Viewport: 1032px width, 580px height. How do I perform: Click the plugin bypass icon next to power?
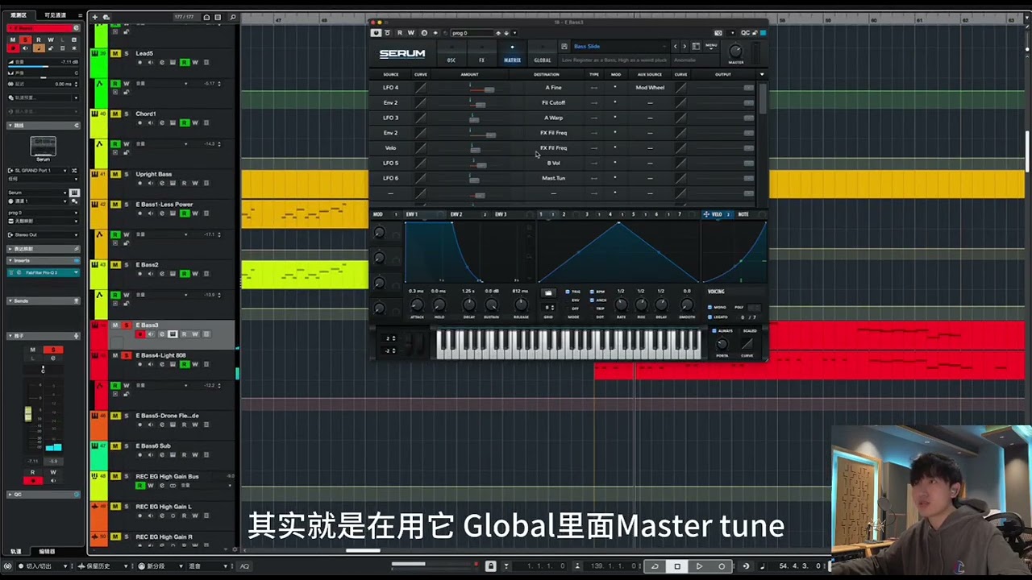pyautogui.click(x=388, y=33)
